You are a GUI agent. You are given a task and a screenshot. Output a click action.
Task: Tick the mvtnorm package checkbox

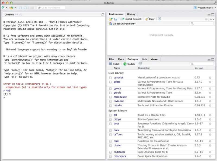point(110,101)
